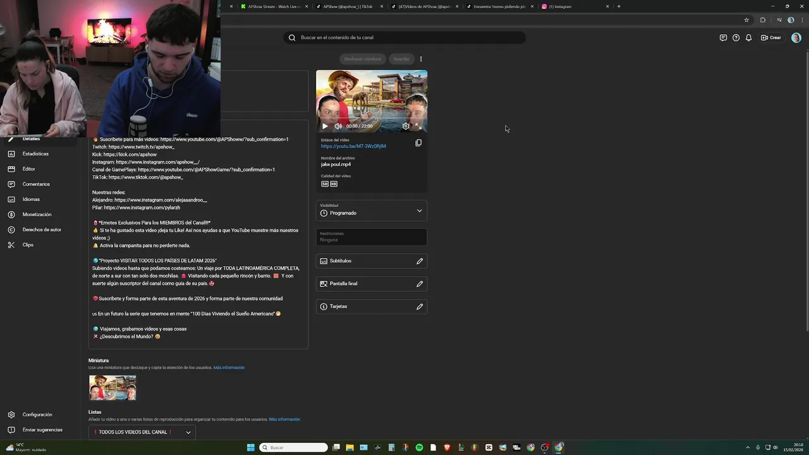Click the Deshacer cambios button
This screenshot has width=809, height=455.
[x=363, y=59]
